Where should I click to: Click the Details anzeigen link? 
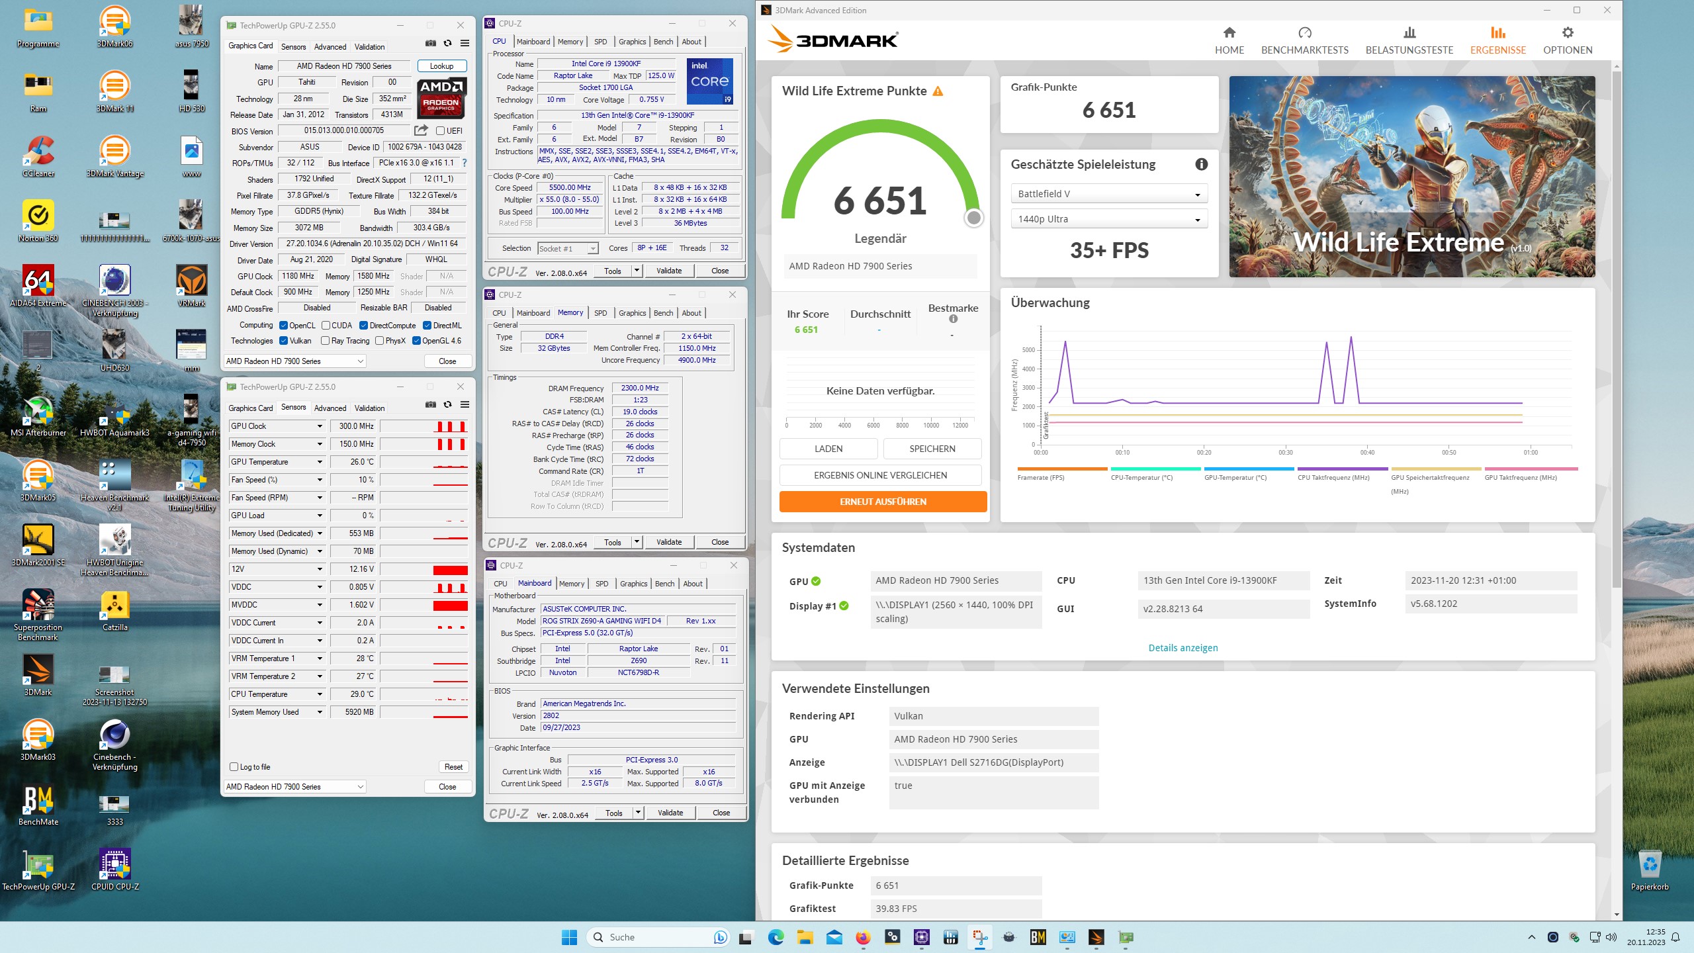[1182, 648]
